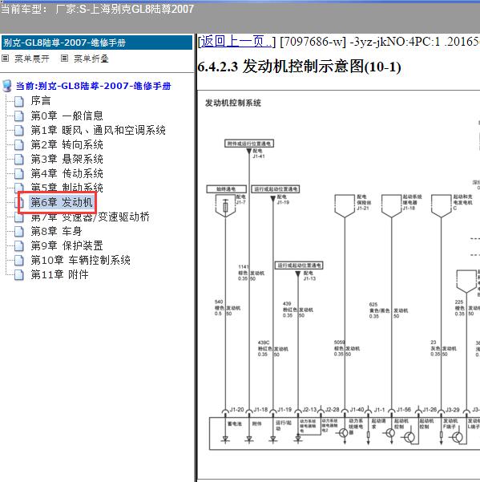The width and height of the screenshot is (480, 482).
Task: Collapse all menus via 菜单折叠 text
Action: point(91,59)
